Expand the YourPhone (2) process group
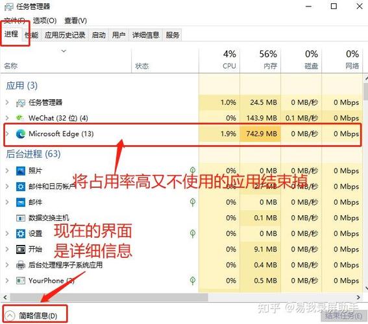Screen dimensions: 368x324 (x=7, y=281)
